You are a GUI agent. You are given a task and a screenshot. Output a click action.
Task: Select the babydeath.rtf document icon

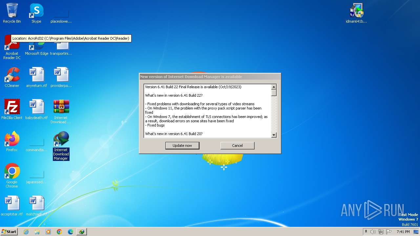[36, 109]
